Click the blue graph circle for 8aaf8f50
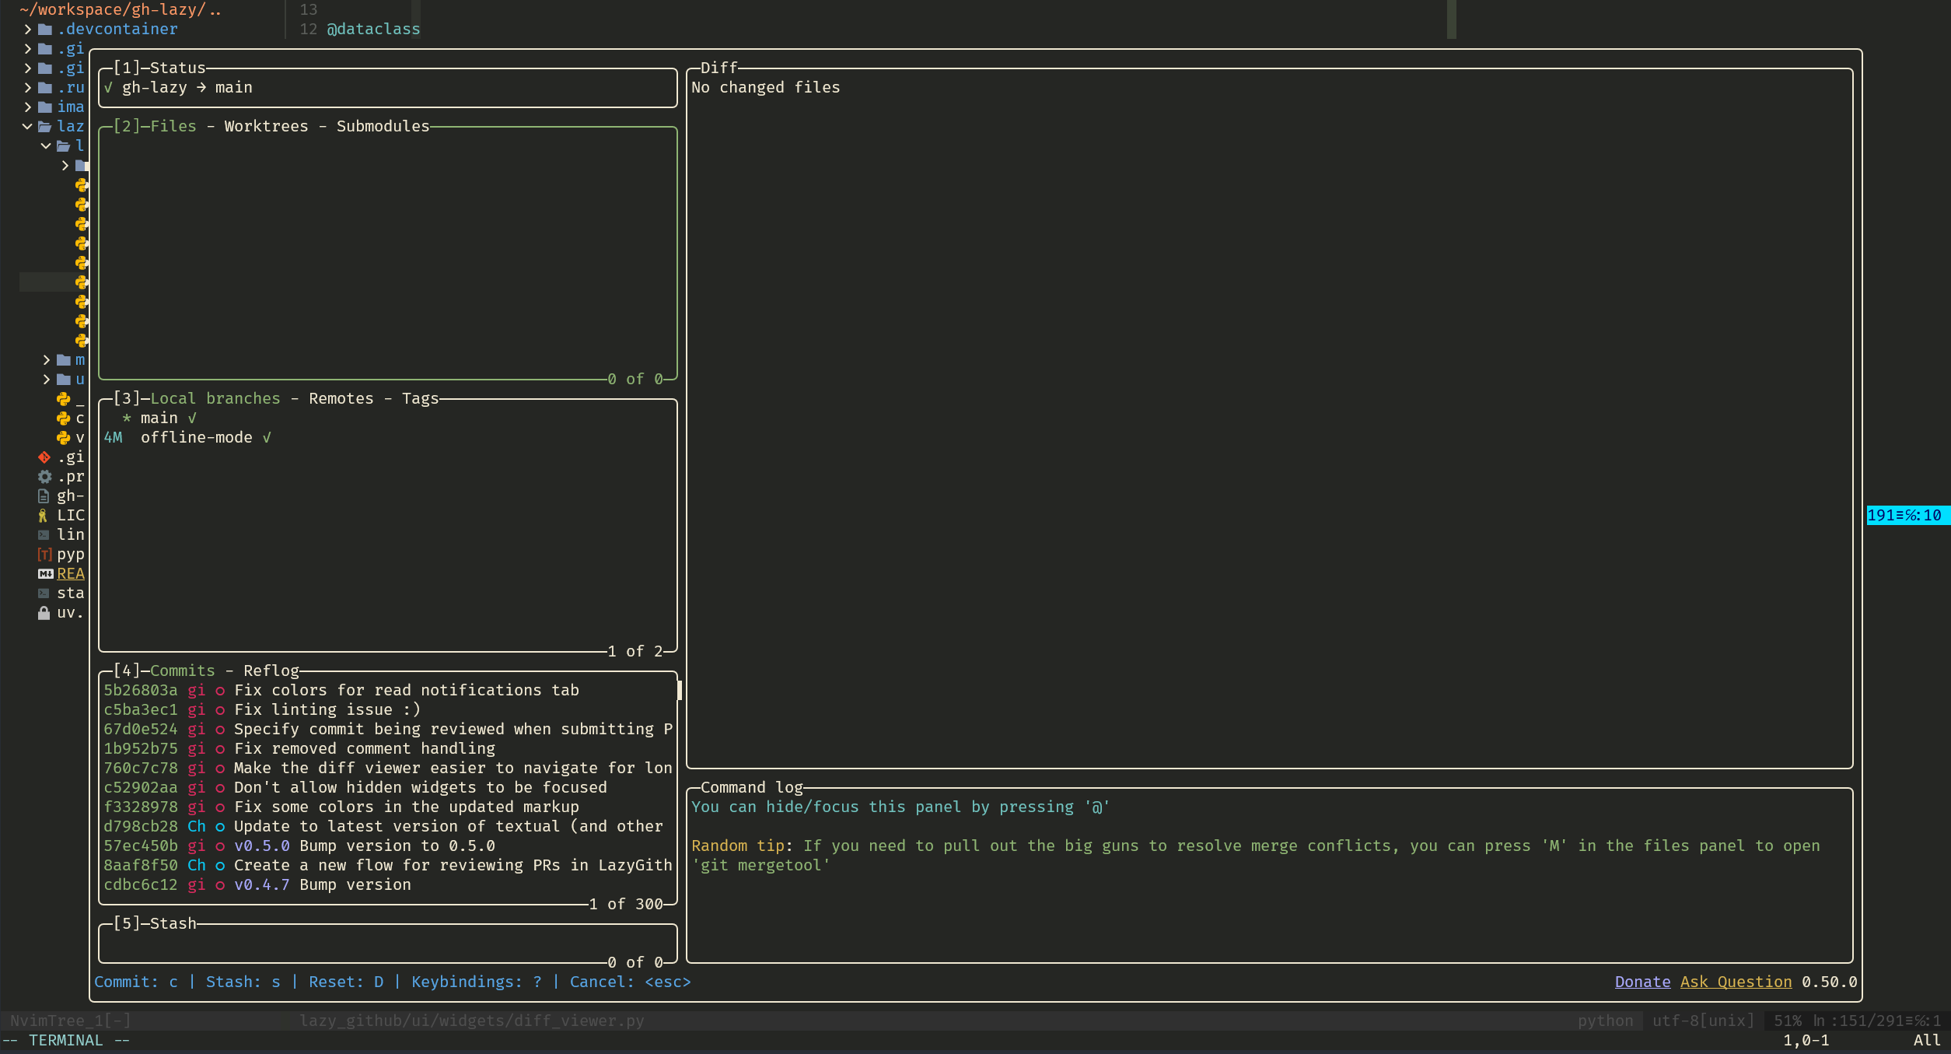The height and width of the screenshot is (1054, 1951). (x=220, y=866)
